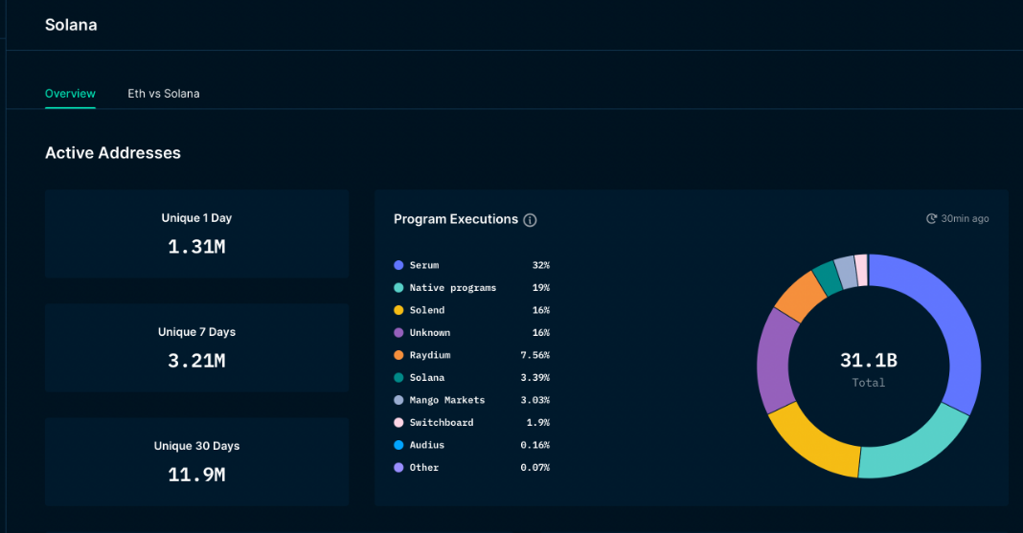This screenshot has height=533, width=1023.
Task: Click the Solend yellow legend dot
Action: pos(398,310)
